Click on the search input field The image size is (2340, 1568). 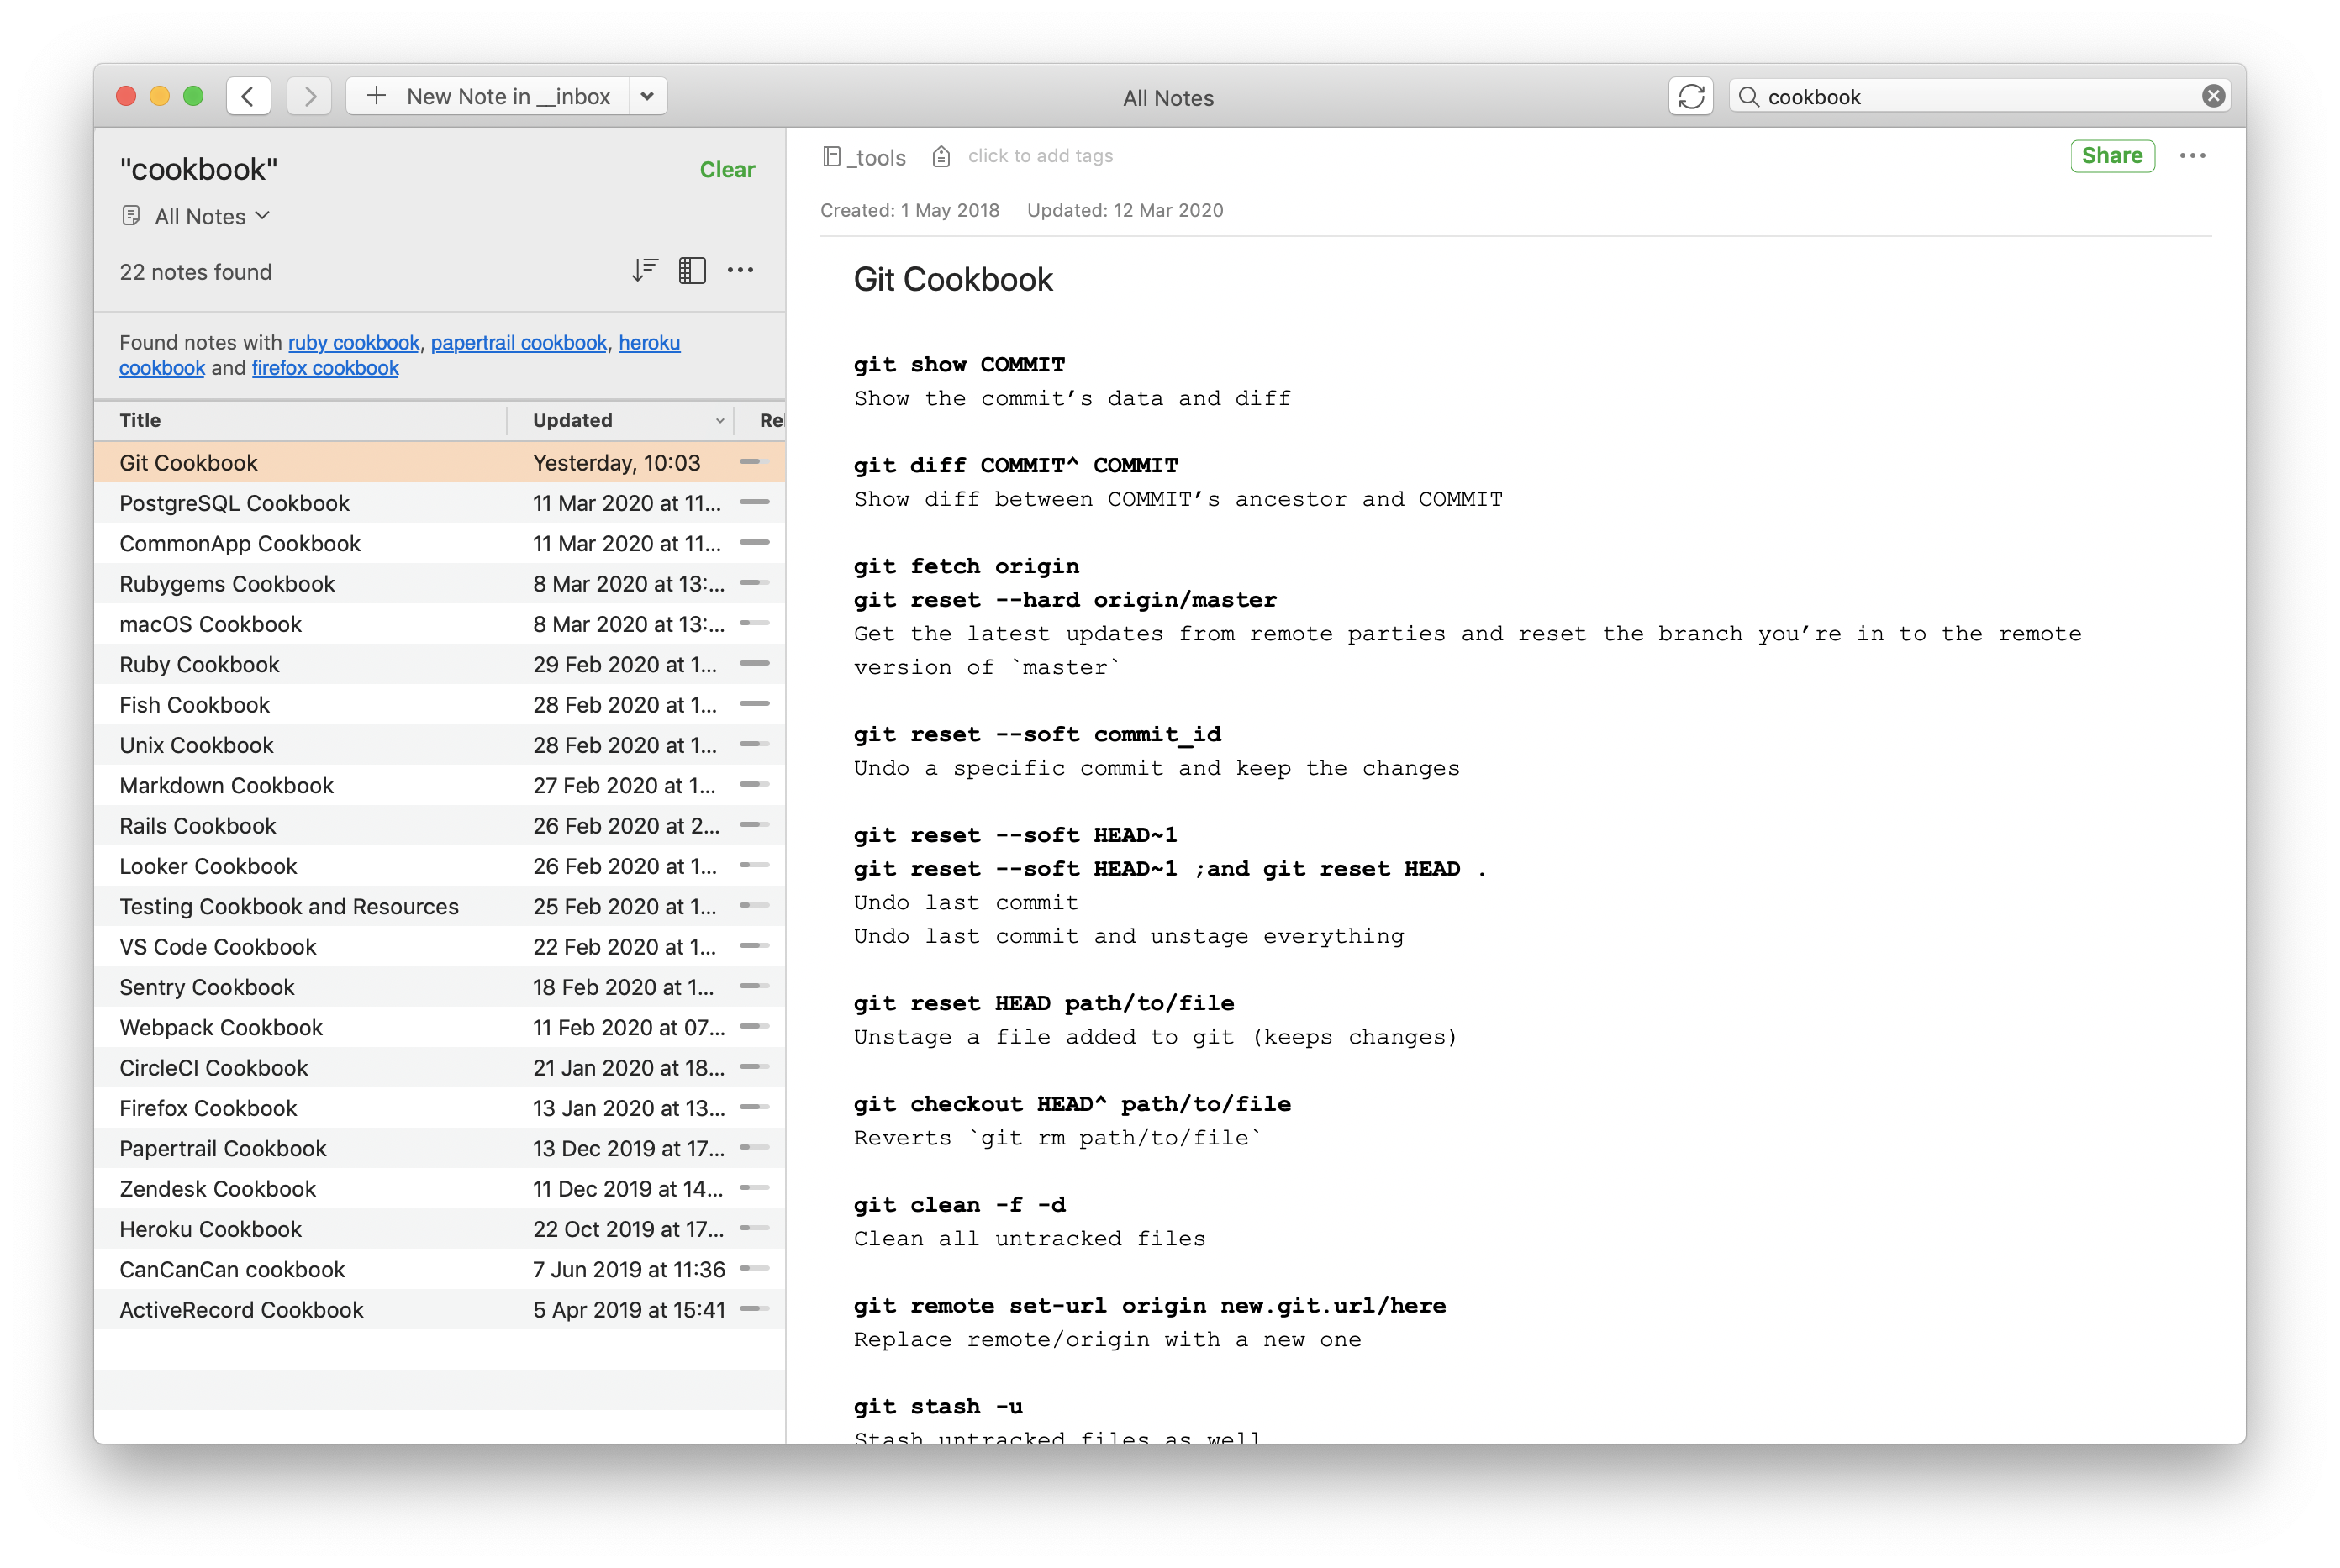1976,97
